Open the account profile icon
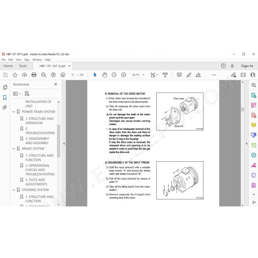Viewport: 258px width, 258px height. click(253, 75)
